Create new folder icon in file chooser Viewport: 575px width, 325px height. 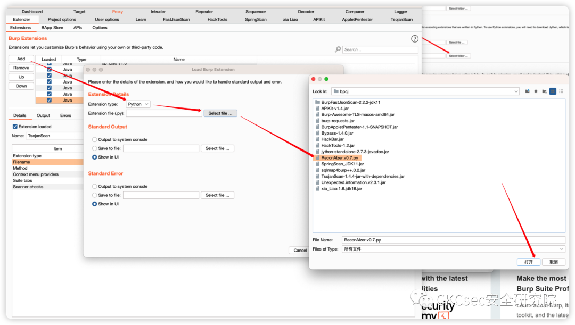click(544, 91)
